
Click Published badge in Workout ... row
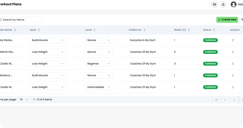210,75
